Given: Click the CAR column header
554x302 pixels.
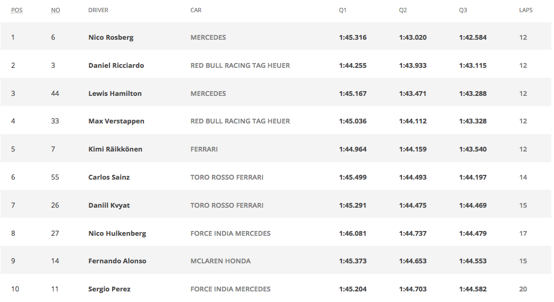Looking at the screenshot, I should pyautogui.click(x=196, y=10).
